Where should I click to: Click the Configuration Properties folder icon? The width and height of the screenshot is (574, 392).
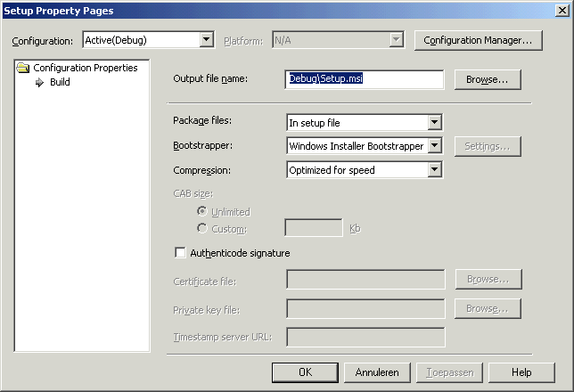tap(23, 68)
